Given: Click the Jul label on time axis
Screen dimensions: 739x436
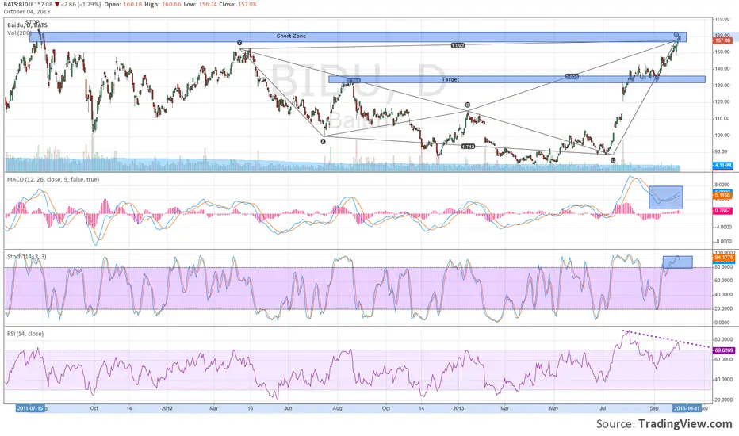Looking at the screenshot, I should [x=603, y=409].
